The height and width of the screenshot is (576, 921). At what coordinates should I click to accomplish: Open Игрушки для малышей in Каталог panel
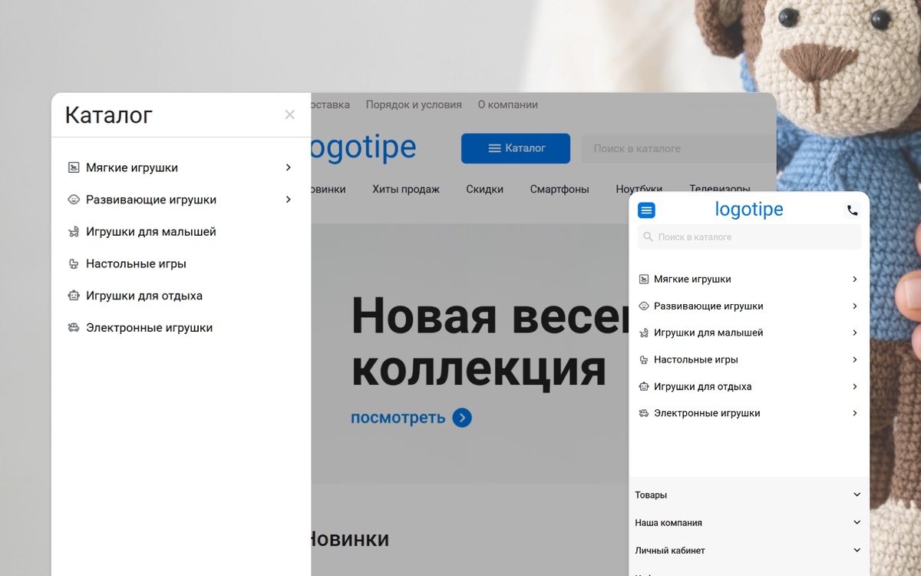pos(151,232)
